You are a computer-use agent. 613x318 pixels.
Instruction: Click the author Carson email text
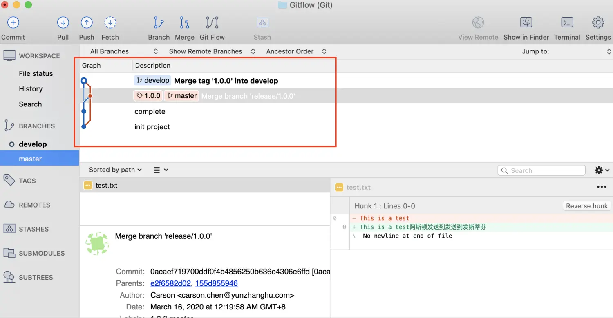click(222, 295)
